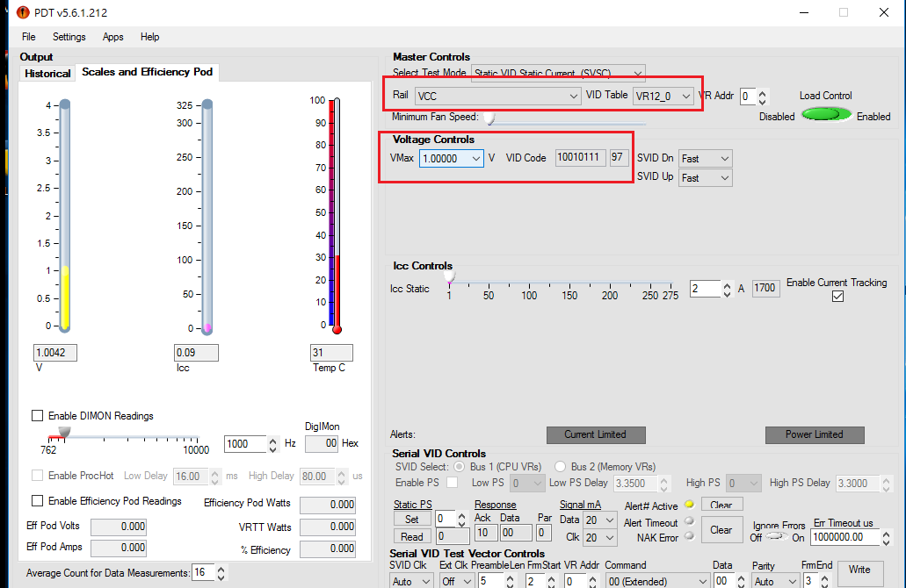Click the Temp C reading 31 field
The image size is (906, 588).
pyautogui.click(x=331, y=353)
